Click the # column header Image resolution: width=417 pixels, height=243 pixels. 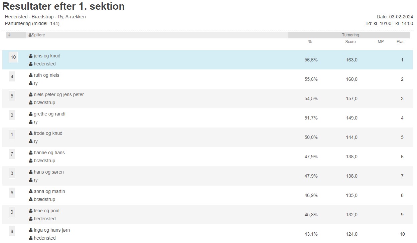9,35
